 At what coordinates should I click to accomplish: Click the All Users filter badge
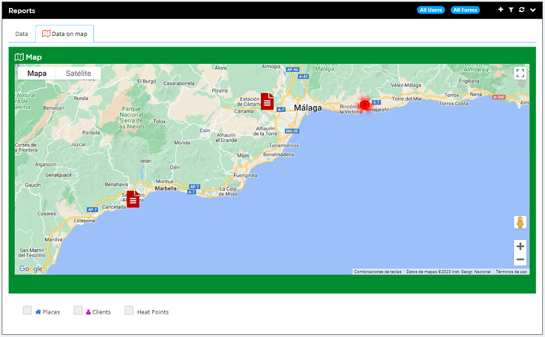tap(430, 10)
